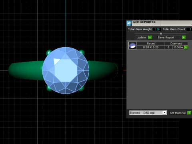Screen dimensions: 192x144
Task: Click the green Save Report arrow button
Action: click(x=184, y=38)
